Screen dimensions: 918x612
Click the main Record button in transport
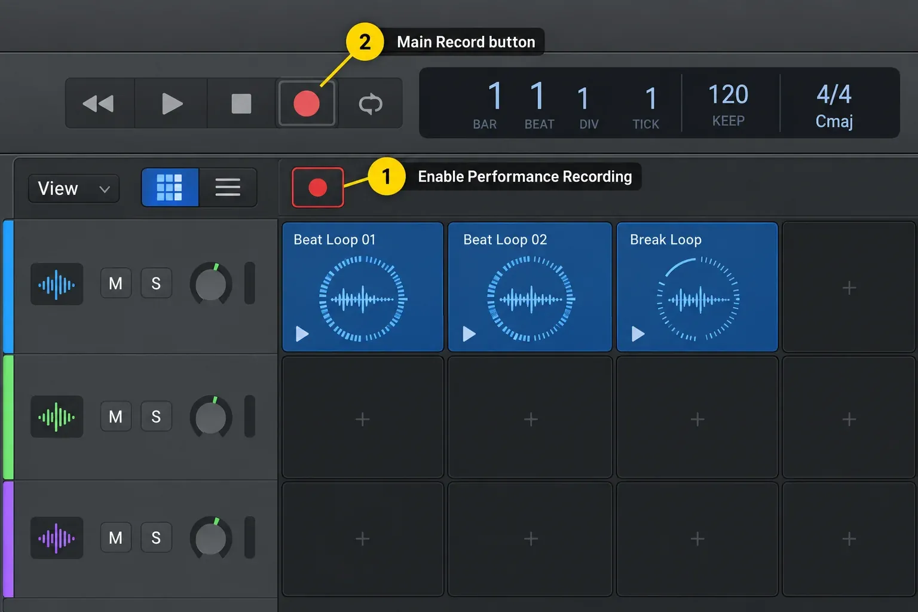click(307, 103)
